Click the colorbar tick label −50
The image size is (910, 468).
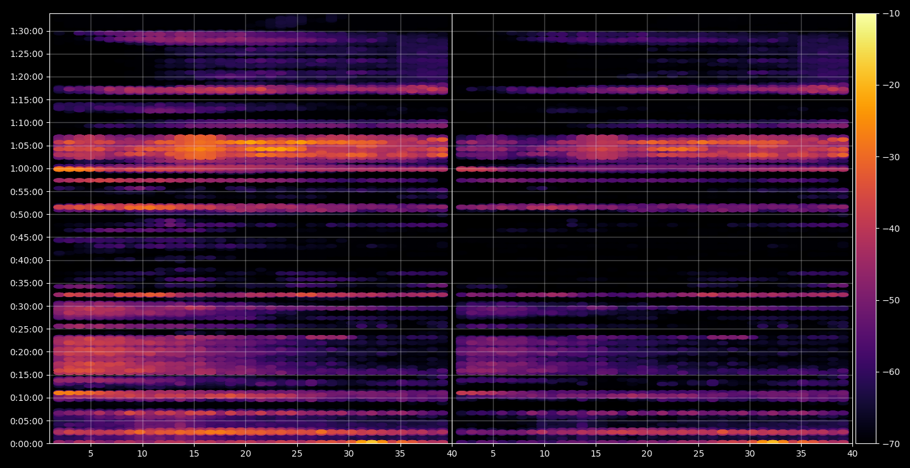[x=891, y=300]
